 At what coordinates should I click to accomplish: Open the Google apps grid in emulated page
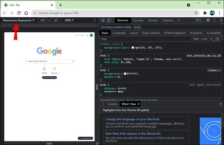pyautogui.click(x=87, y=35)
